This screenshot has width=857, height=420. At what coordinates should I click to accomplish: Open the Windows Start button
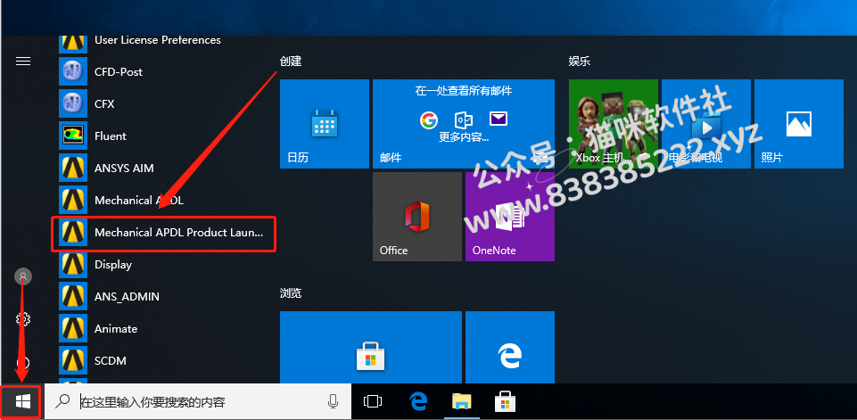[x=22, y=402]
